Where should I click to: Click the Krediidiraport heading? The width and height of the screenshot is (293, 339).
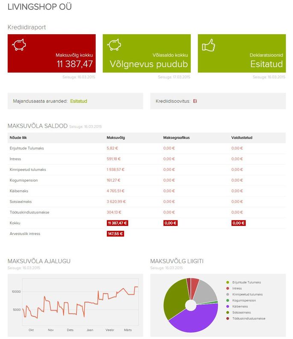pyautogui.click(x=27, y=27)
